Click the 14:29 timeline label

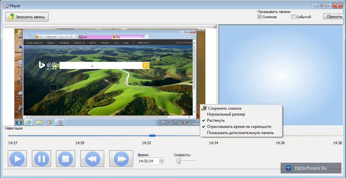[80, 143]
